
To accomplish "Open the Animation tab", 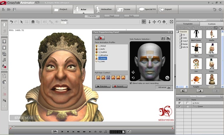I will 105,10.
